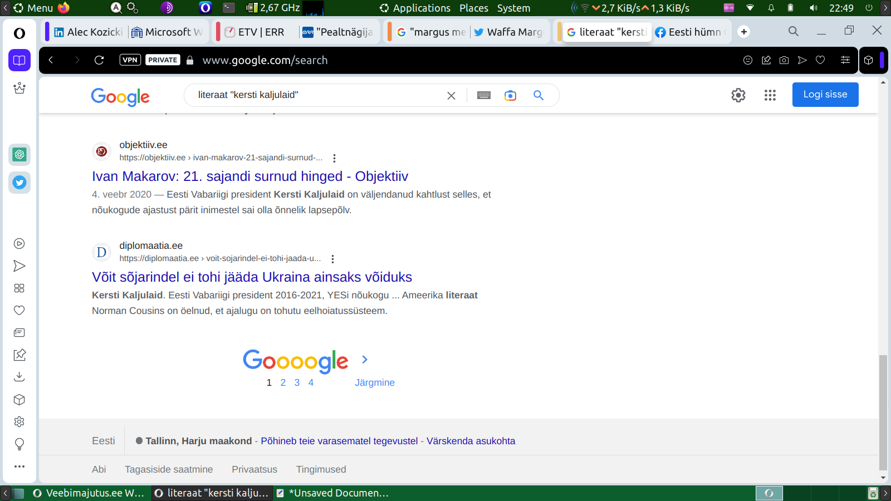The image size is (891, 501).
Task: Click the Järgmine link
Action: coord(375,382)
